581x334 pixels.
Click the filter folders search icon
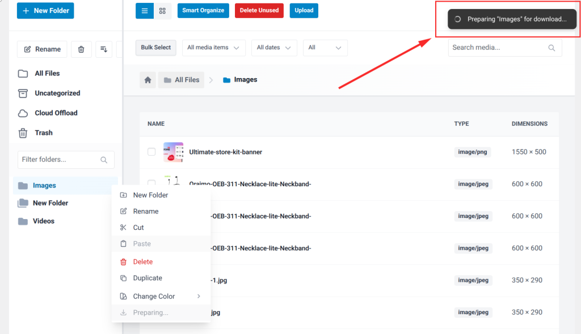[104, 160]
